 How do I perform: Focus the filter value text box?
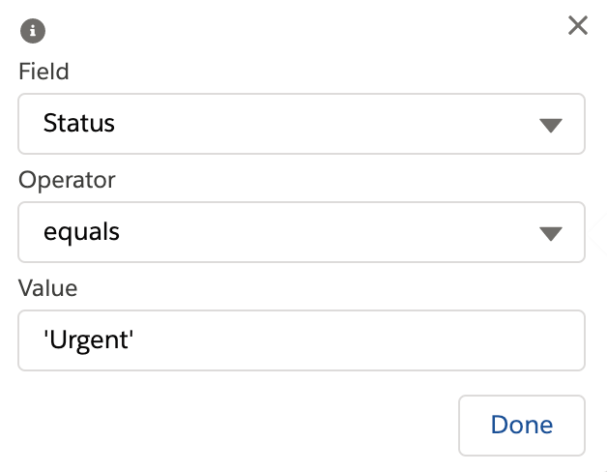coord(301,340)
